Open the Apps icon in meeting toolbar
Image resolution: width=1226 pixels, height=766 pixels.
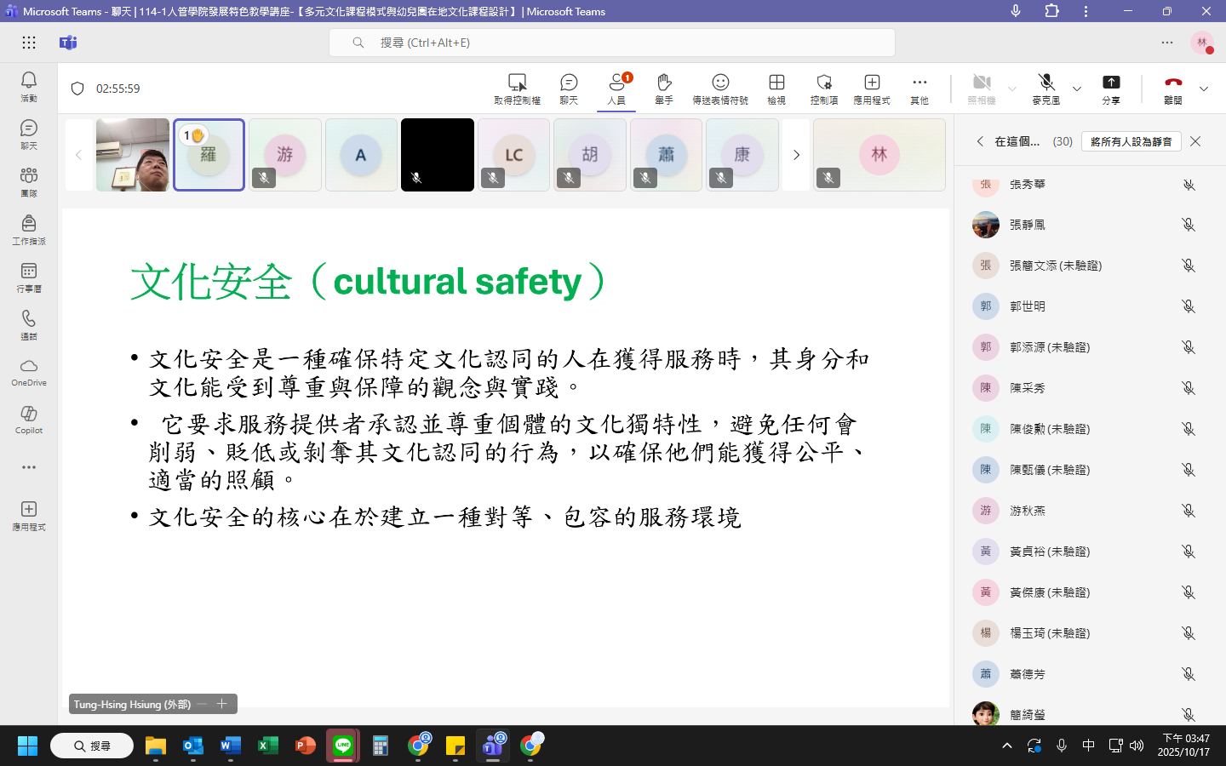click(x=872, y=88)
